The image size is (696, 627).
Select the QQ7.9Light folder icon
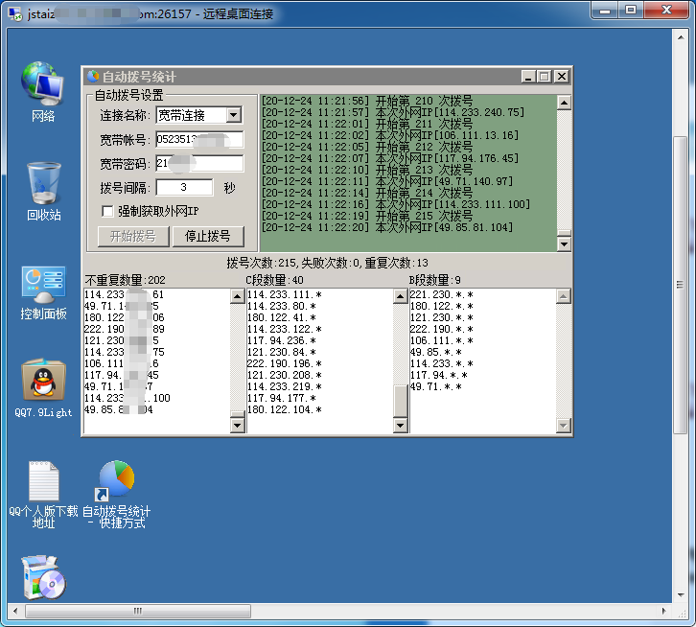(x=43, y=388)
